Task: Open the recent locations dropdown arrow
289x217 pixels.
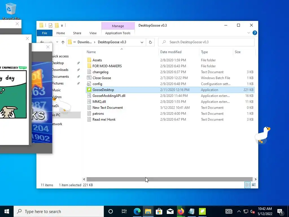Action: tap(57, 42)
